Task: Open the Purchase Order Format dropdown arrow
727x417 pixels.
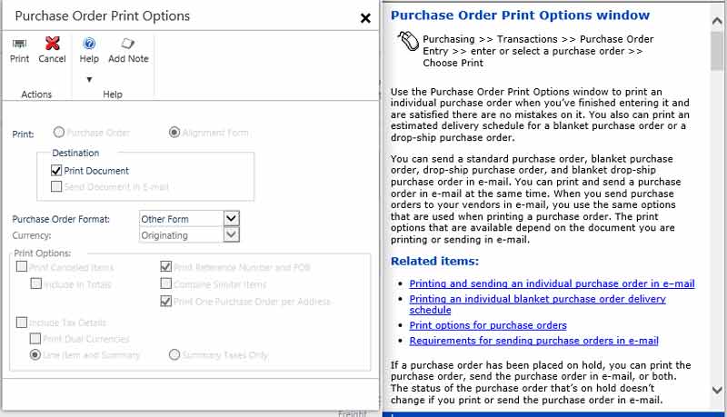Action: 232,218
